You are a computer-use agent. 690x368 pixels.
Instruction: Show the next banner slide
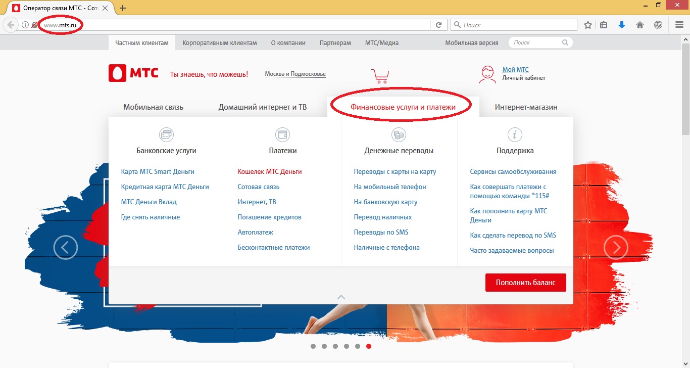click(x=616, y=248)
